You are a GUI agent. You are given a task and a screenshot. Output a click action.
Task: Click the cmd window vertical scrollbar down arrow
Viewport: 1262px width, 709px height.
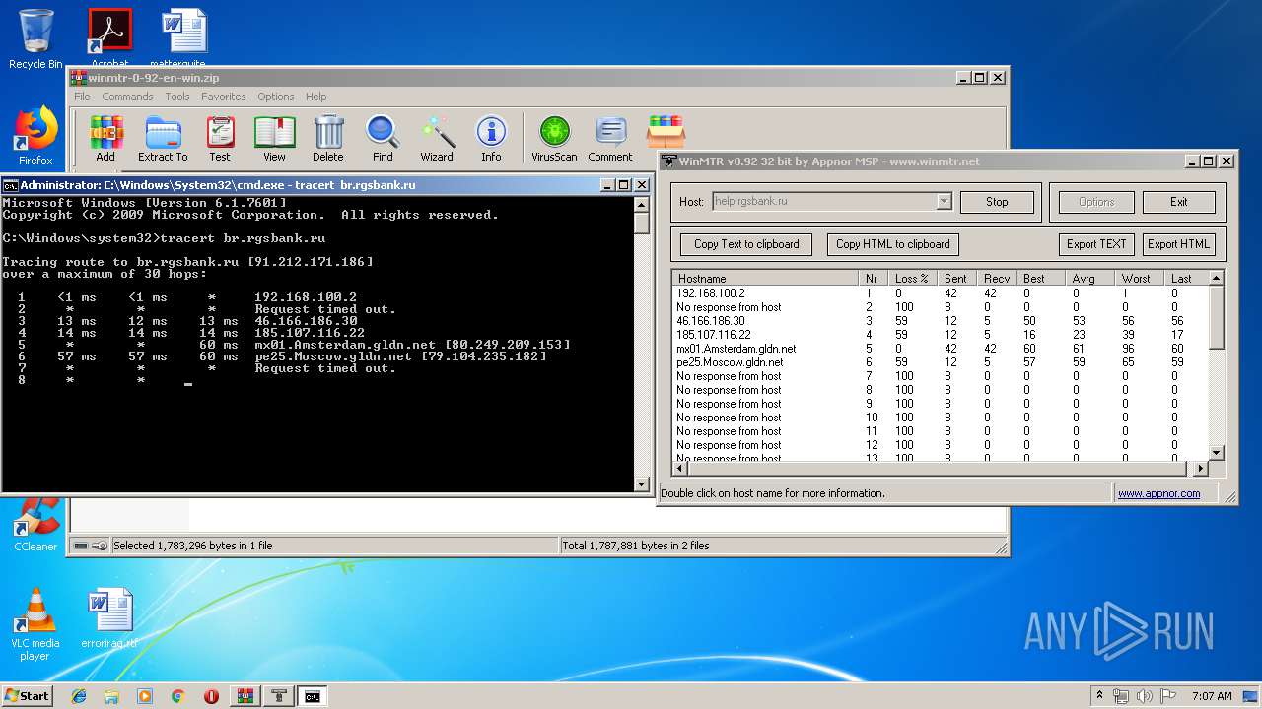642,484
